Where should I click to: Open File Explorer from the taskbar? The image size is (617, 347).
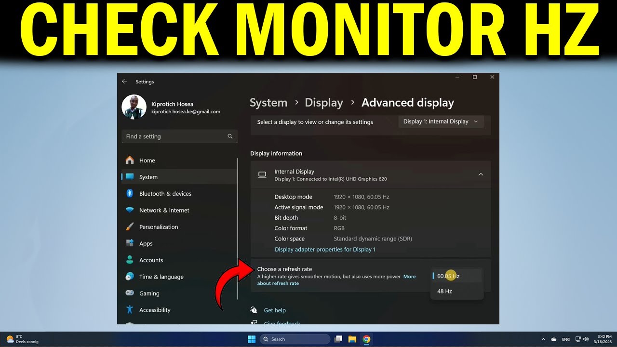click(x=352, y=339)
